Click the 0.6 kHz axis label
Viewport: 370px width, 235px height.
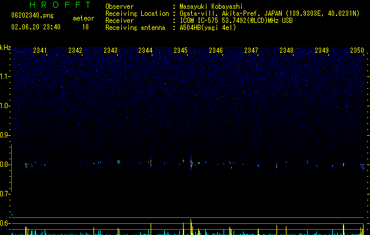(5, 223)
